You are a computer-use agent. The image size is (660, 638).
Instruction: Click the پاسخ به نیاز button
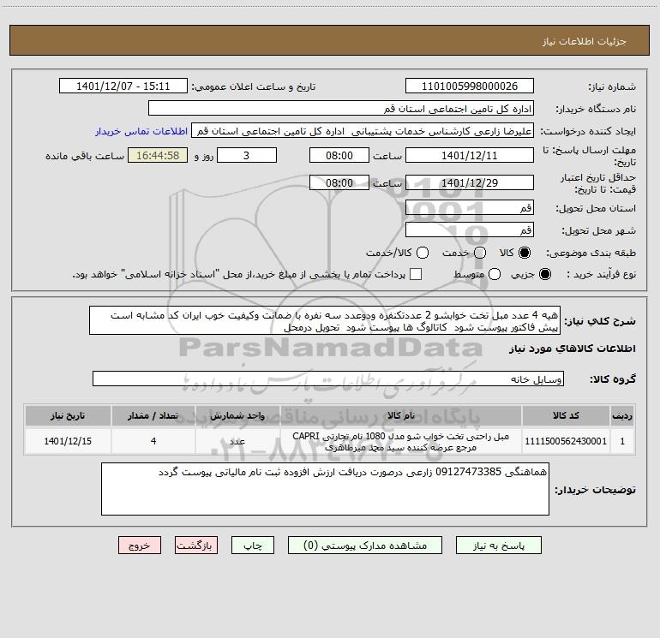pyautogui.click(x=498, y=546)
